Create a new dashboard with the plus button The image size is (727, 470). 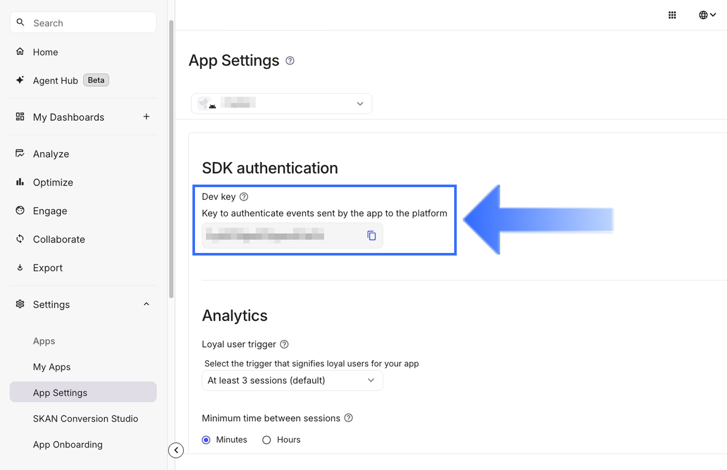[x=146, y=116]
